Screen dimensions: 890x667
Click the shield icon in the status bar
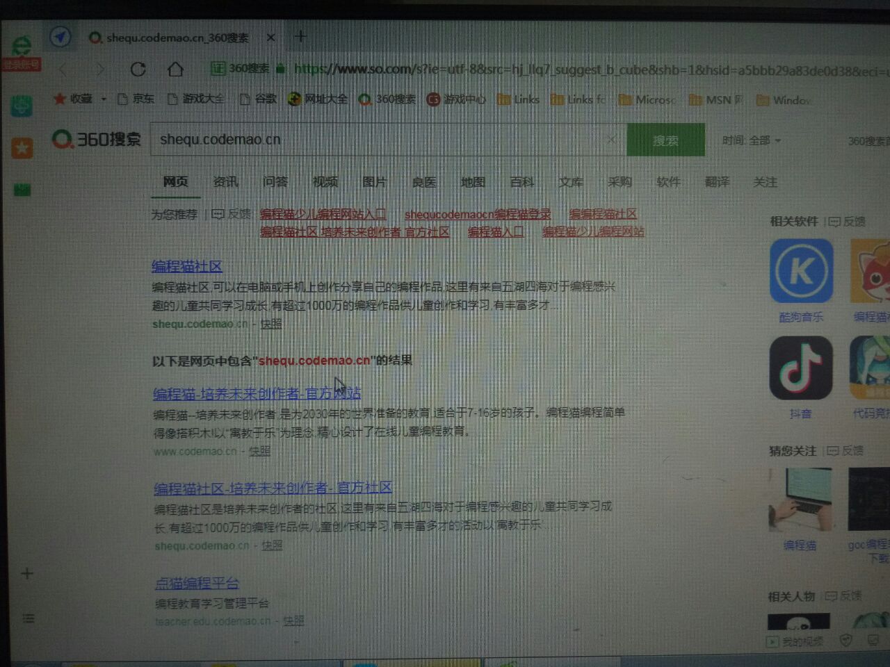click(x=845, y=640)
